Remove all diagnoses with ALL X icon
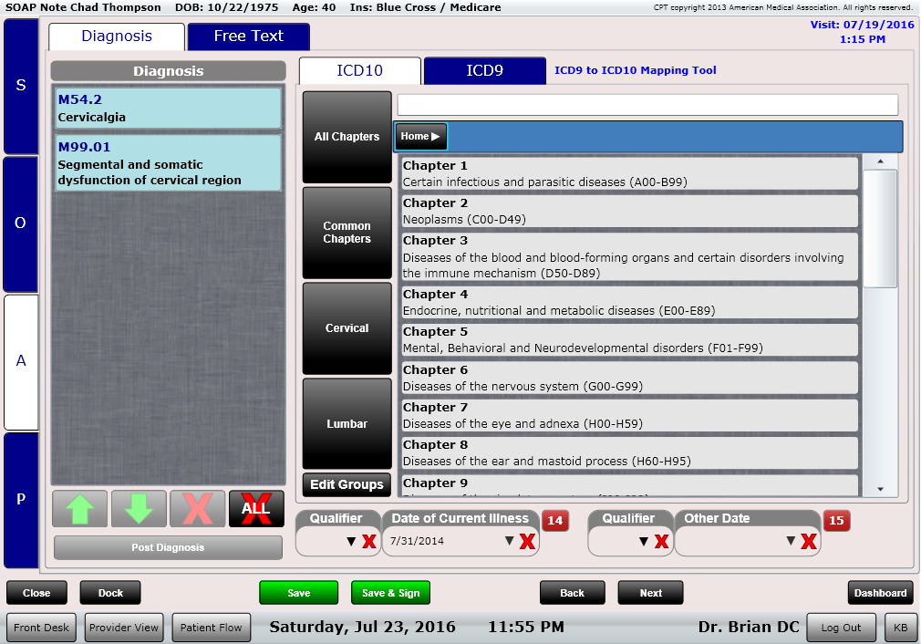This screenshot has height=644, width=921. coord(256,509)
